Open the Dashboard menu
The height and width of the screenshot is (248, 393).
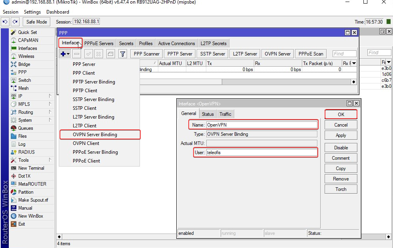[x=58, y=12]
